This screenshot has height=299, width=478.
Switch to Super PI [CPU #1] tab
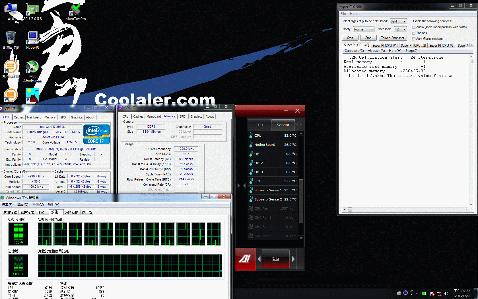click(385, 46)
